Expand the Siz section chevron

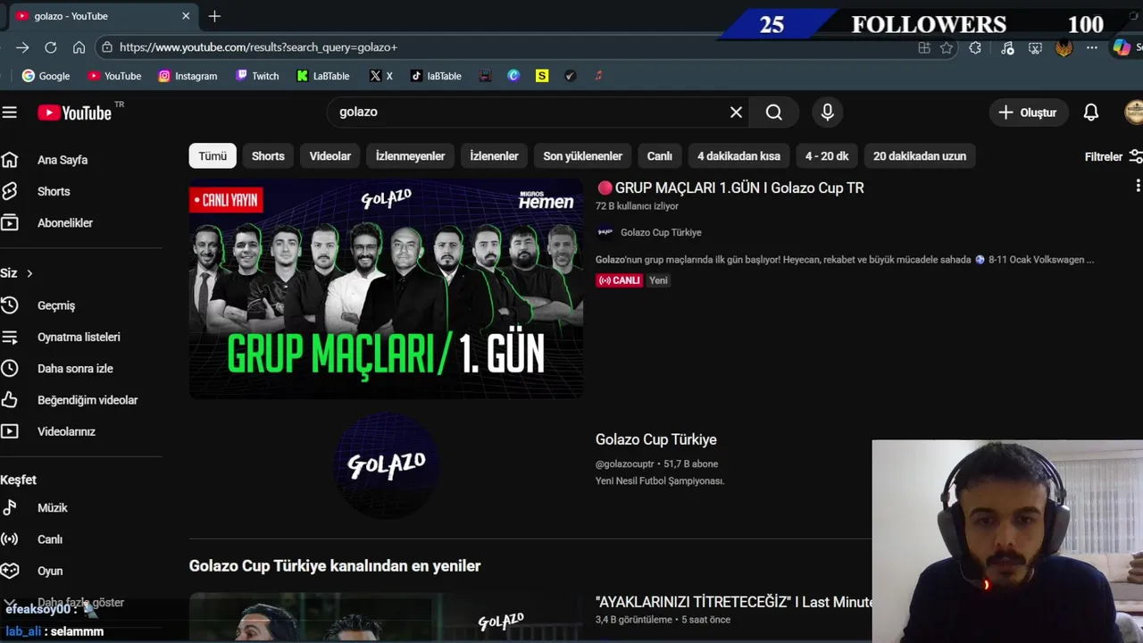click(x=29, y=273)
